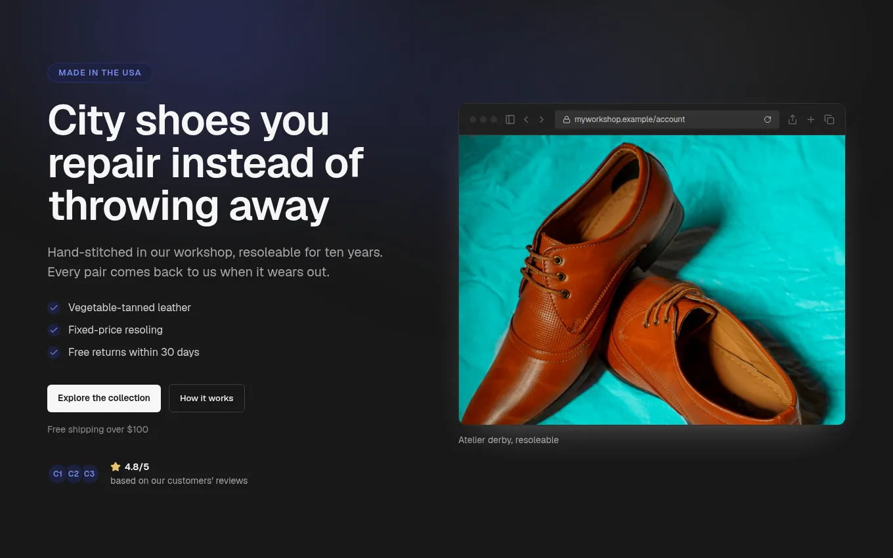This screenshot has height=558, width=893.
Task: Click the 'Atelier derby, resoleable' caption
Action: (x=508, y=440)
